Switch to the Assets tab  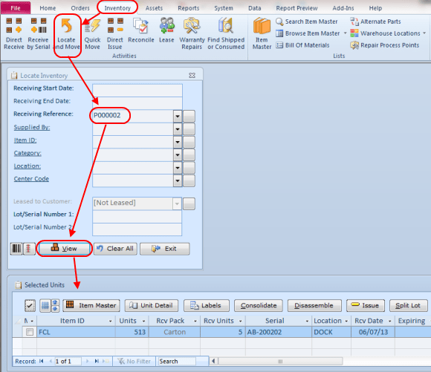click(x=154, y=8)
